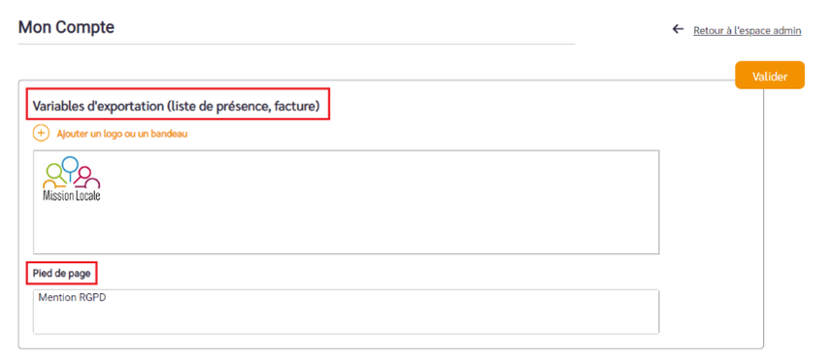
Task: Select Ajouter un logo ou un bandeau
Action: click(x=121, y=134)
